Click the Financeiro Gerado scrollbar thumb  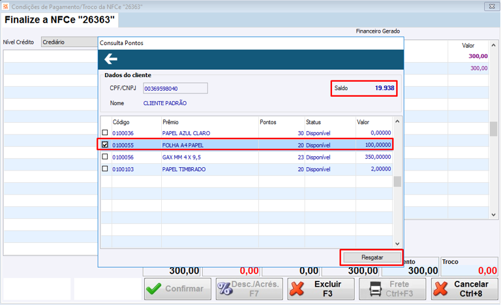point(494,129)
